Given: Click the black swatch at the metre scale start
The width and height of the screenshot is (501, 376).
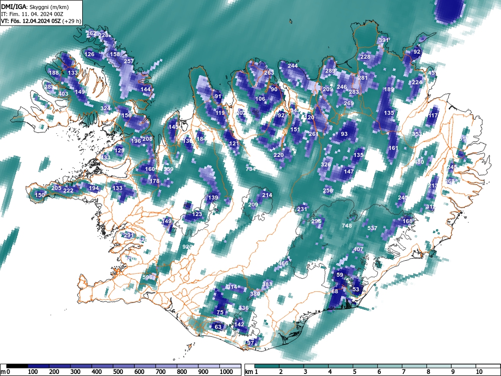Looking at the screenshot, I should [17, 366].
